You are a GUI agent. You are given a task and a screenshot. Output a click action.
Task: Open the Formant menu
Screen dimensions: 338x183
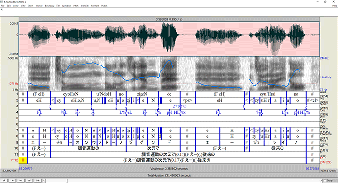[x=95, y=6]
